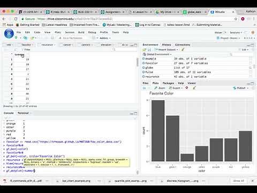
Task: Click the quit session power icon
Action: pyautogui.click(x=253, y=32)
